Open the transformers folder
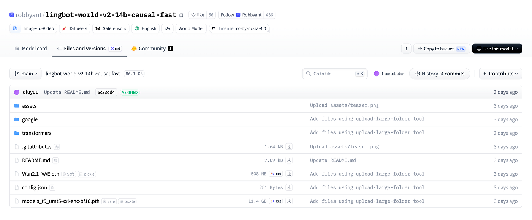Screen dimensions: 532x220 37,133
